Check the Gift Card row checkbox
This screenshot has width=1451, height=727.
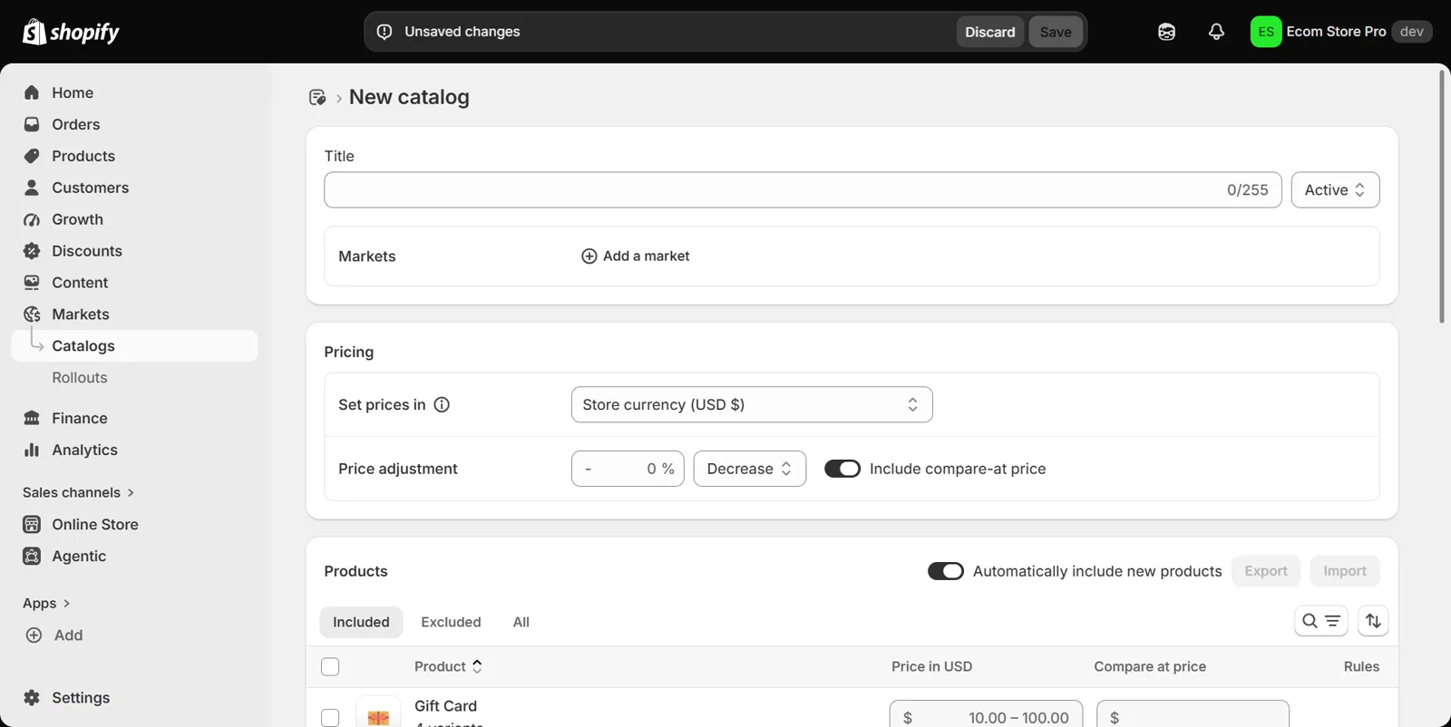point(330,718)
